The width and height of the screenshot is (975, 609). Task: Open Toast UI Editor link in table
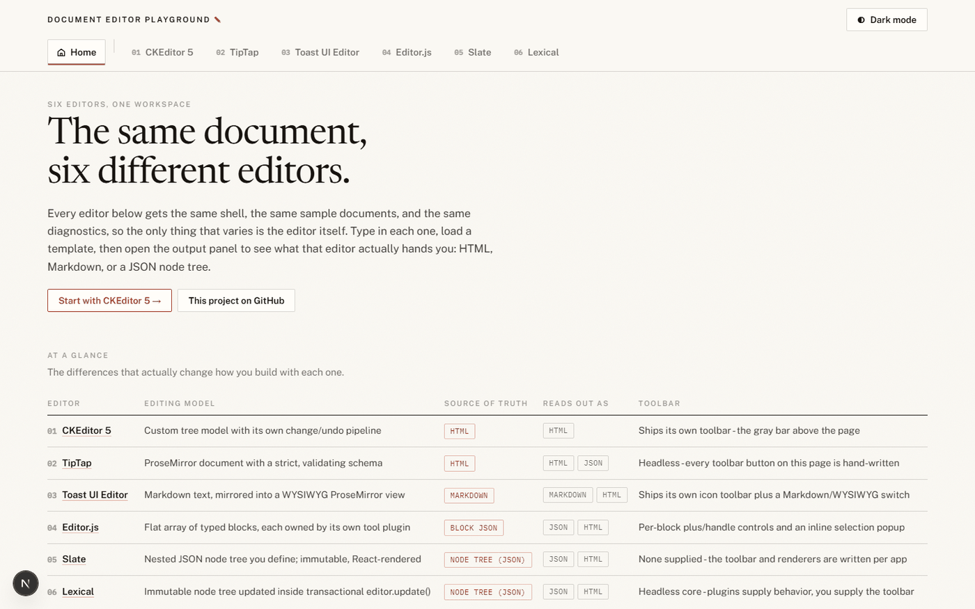click(x=95, y=495)
